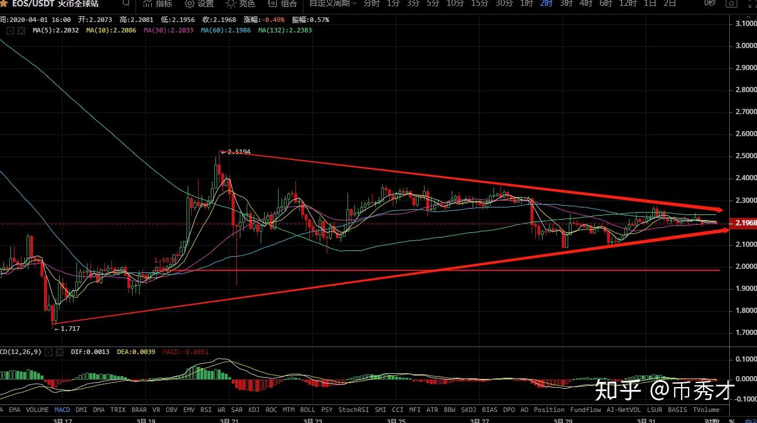
Task: Enable the SAR indicator
Action: coord(237,410)
